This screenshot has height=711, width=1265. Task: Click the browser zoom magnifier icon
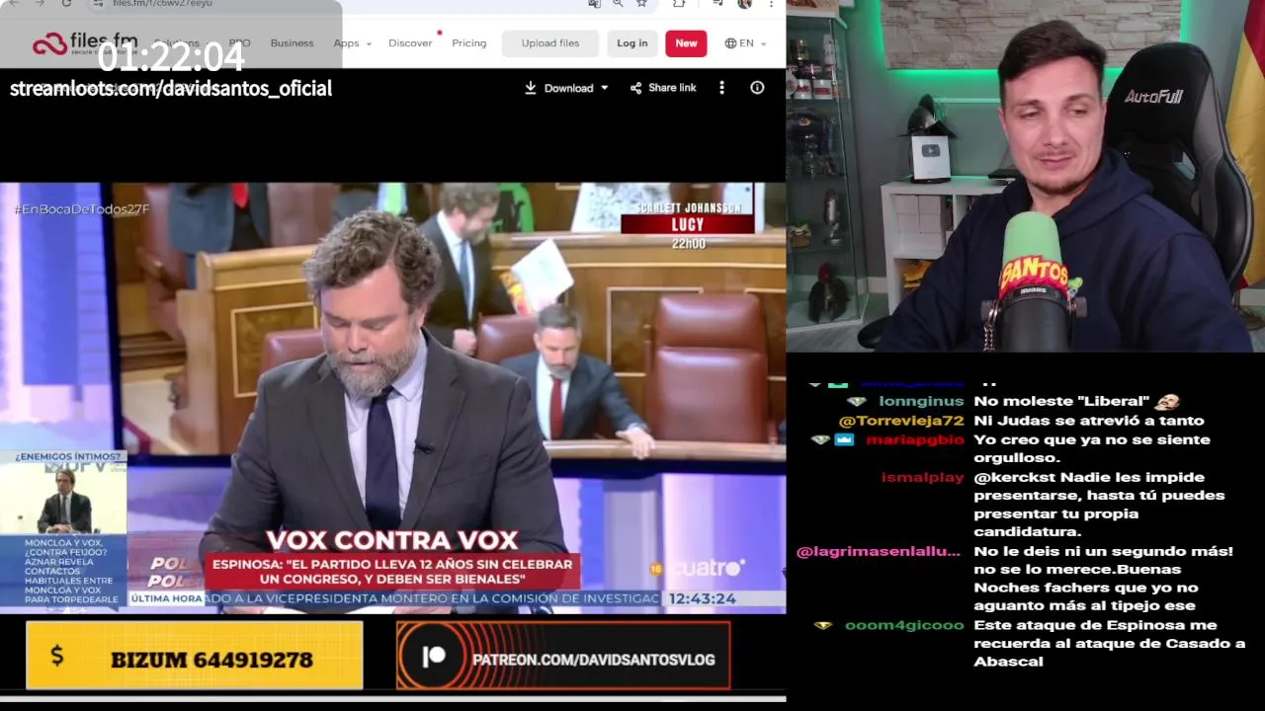point(618,3)
